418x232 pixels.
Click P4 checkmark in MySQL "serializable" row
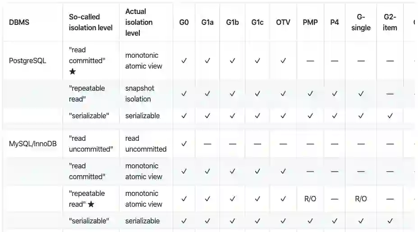334,221
